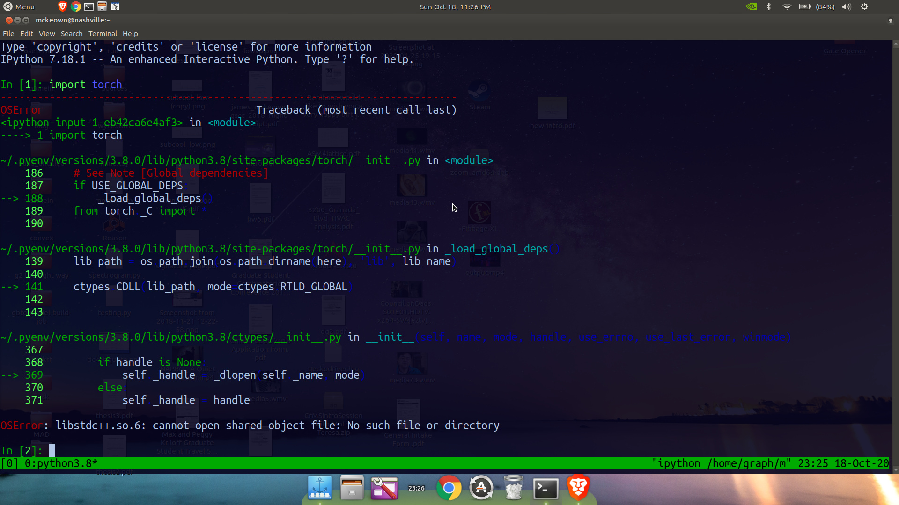Open the anchor dock settings icon in the dock
The image size is (899, 505).
(x=320, y=488)
